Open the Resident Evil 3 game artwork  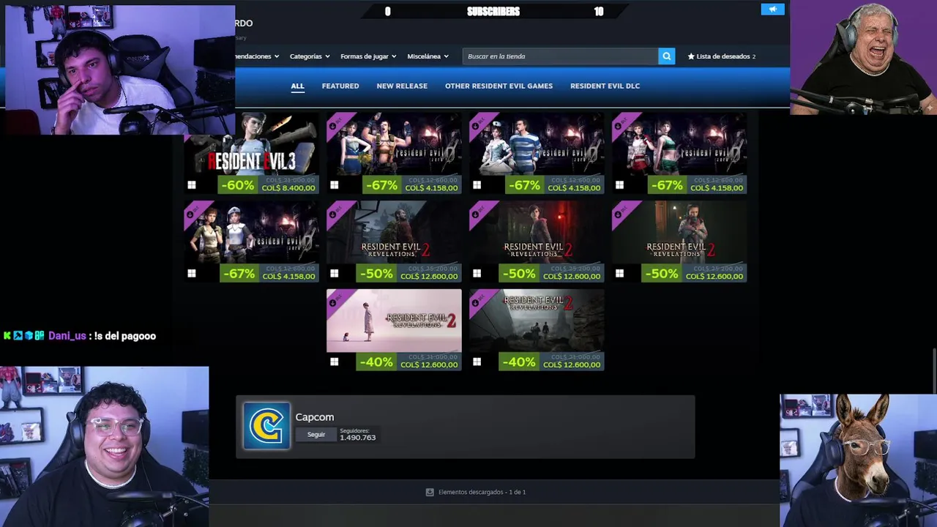(252, 144)
